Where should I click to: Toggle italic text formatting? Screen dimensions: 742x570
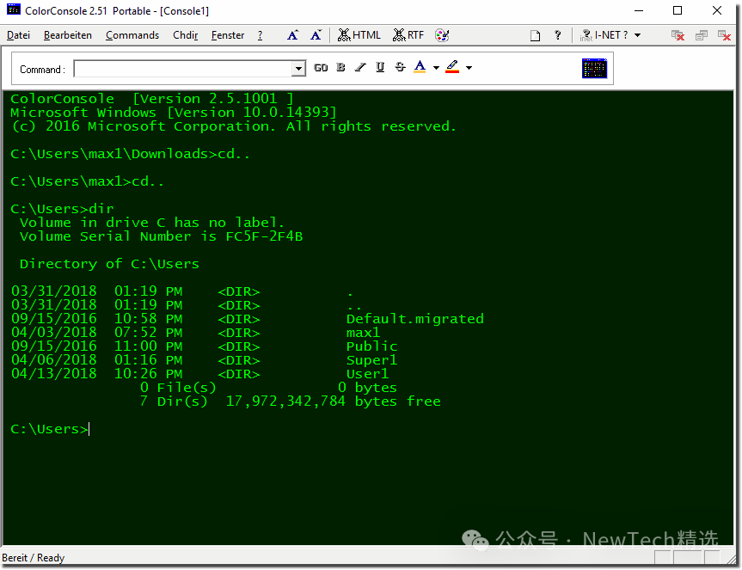click(x=360, y=67)
